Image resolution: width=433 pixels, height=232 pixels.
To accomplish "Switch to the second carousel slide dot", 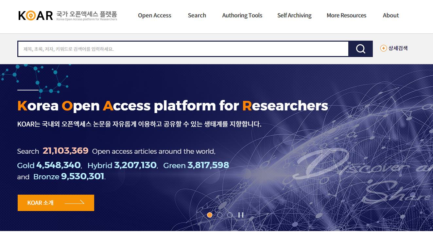I will pyautogui.click(x=220, y=215).
